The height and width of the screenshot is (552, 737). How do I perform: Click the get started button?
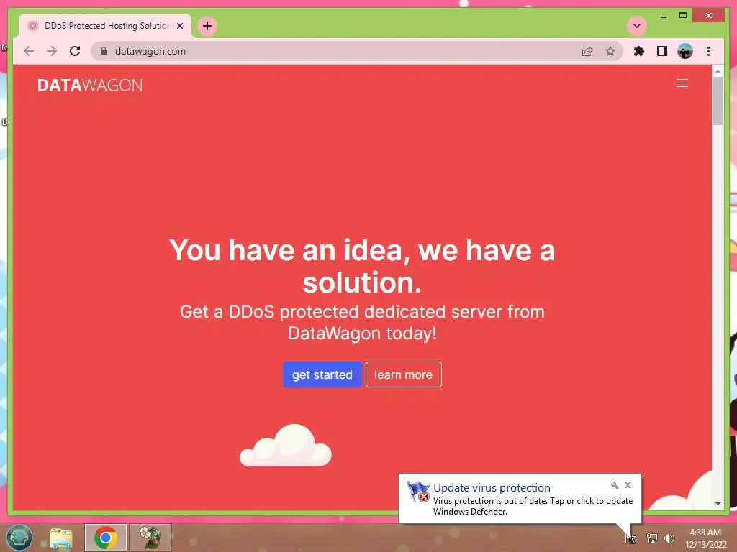point(322,374)
